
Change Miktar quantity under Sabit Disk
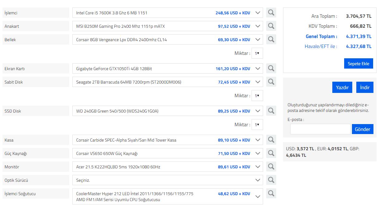pos(257,96)
